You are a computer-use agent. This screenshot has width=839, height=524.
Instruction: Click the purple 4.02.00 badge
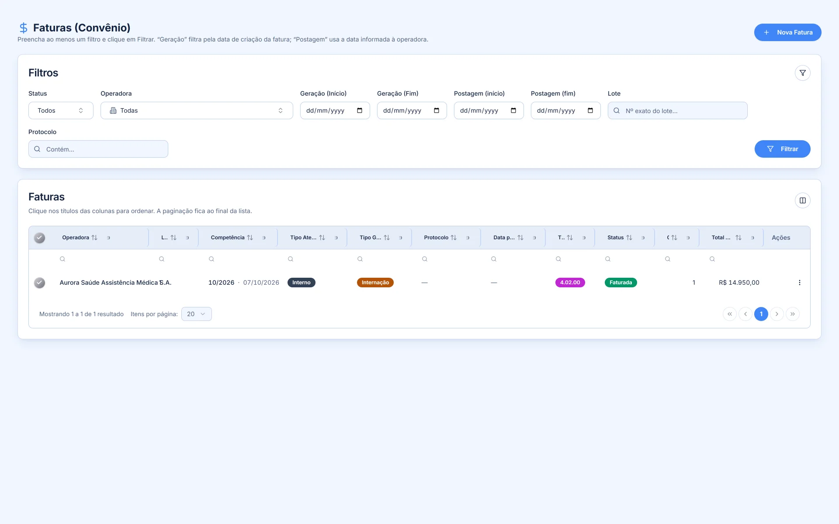click(570, 283)
